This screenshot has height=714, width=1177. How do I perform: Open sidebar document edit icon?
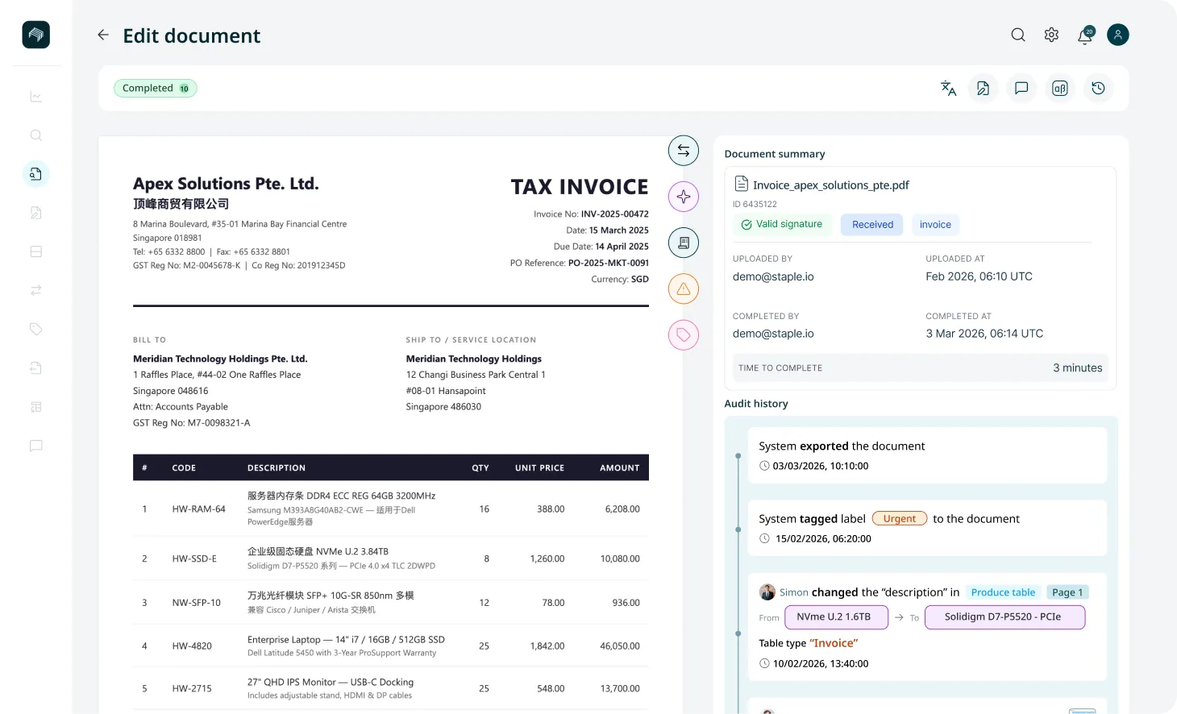point(35,213)
